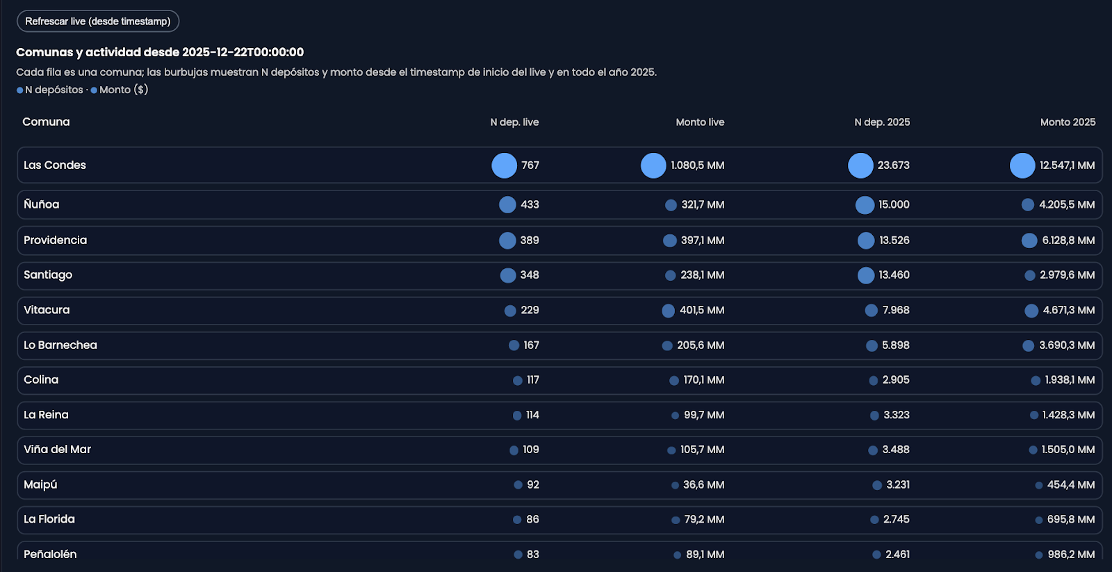Click the Monto 2025 column header
This screenshot has height=572, width=1112.
(x=1068, y=122)
